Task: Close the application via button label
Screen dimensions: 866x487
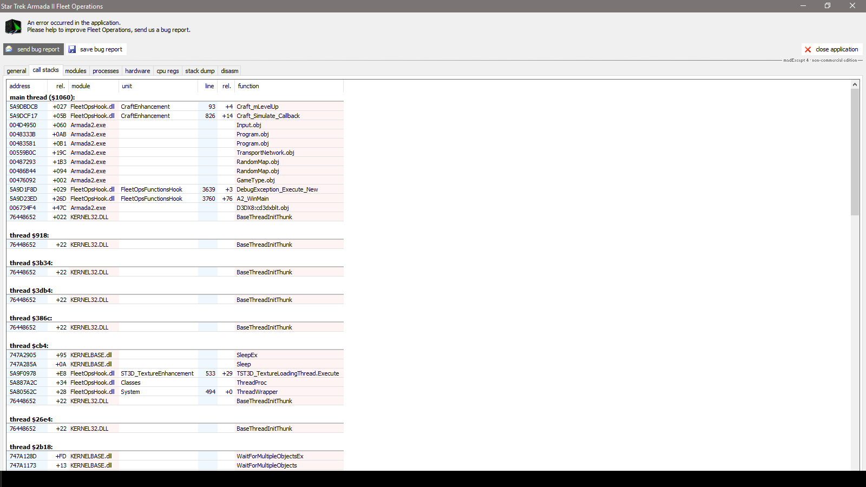Action: (837, 49)
